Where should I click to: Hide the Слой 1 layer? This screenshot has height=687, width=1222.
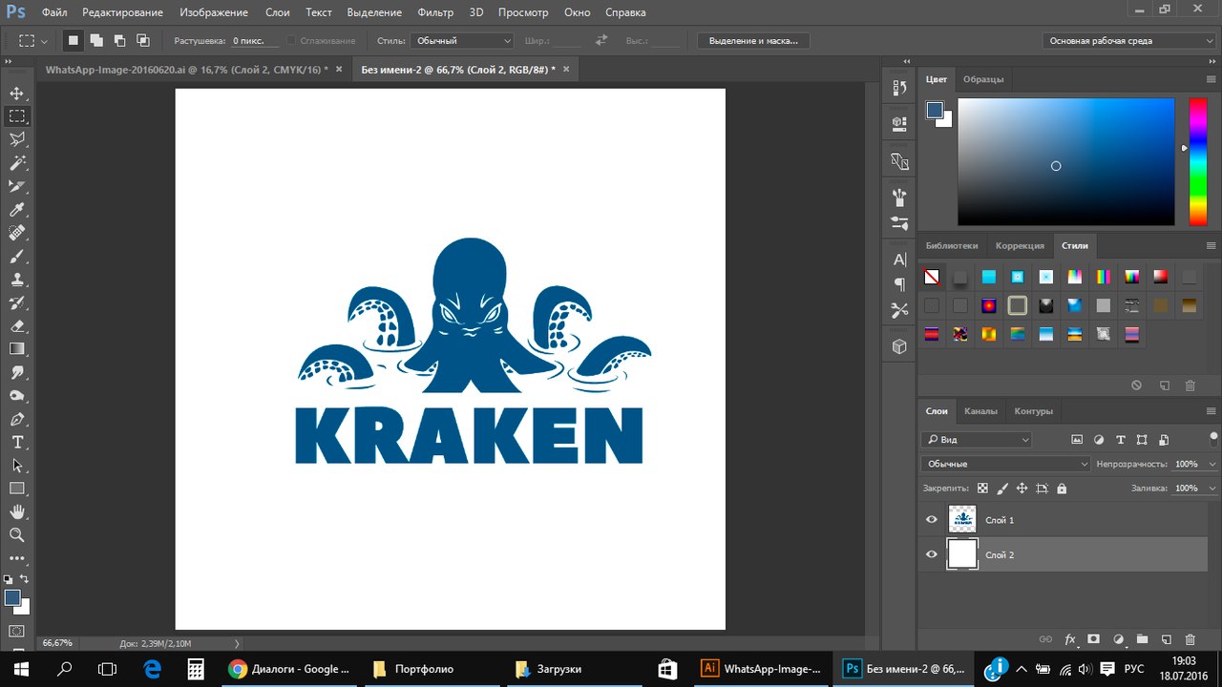[932, 520]
